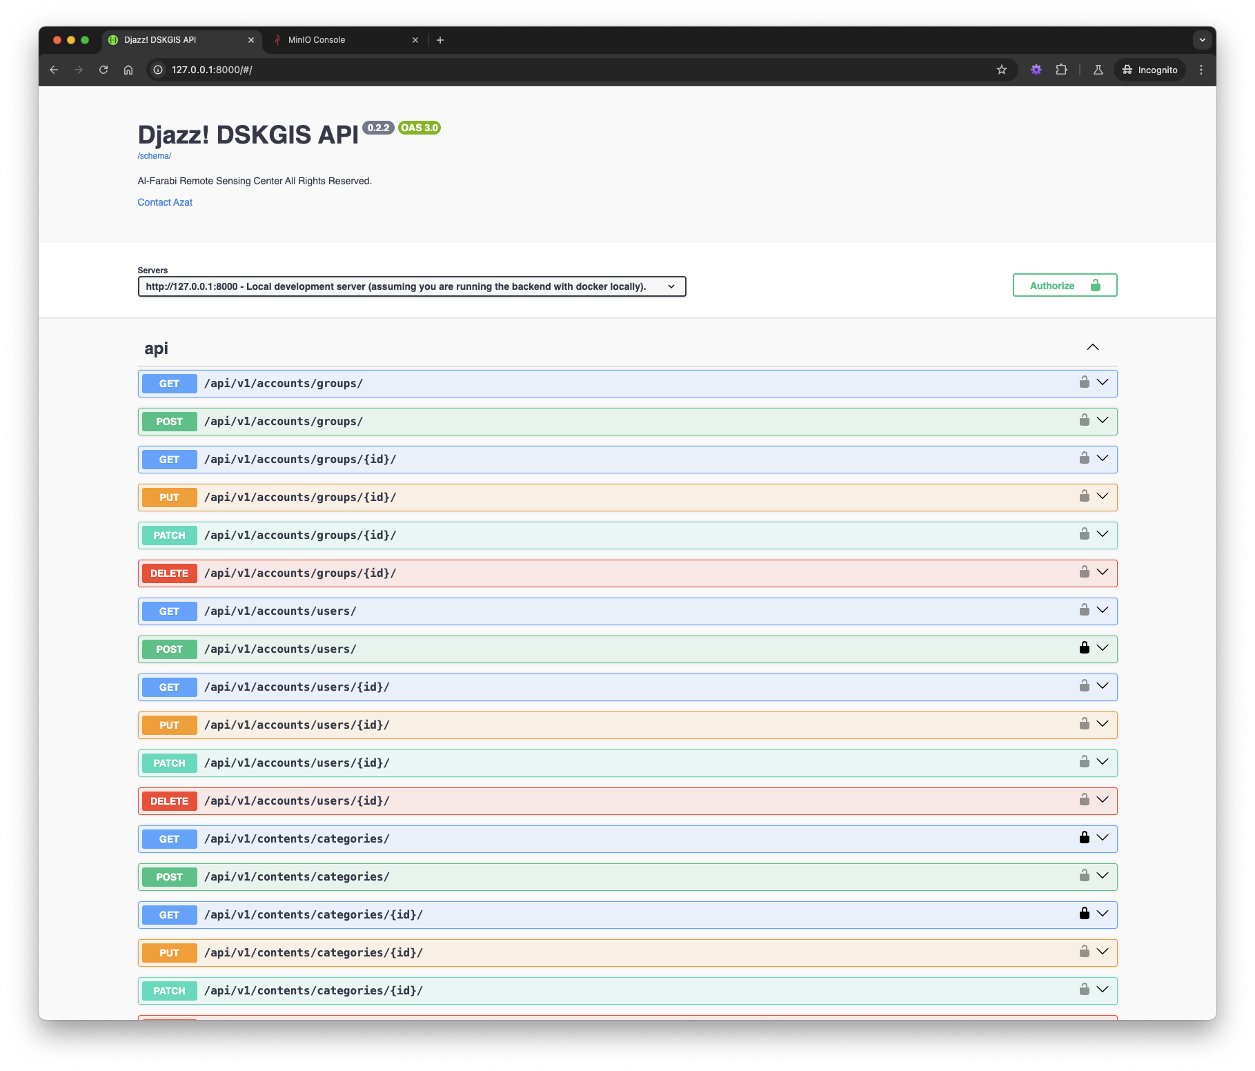The height and width of the screenshot is (1071, 1255).
Task: Open the Contact Azat link
Action: point(165,202)
